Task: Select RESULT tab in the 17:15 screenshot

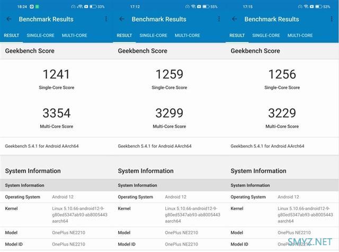Action: tap(237, 35)
